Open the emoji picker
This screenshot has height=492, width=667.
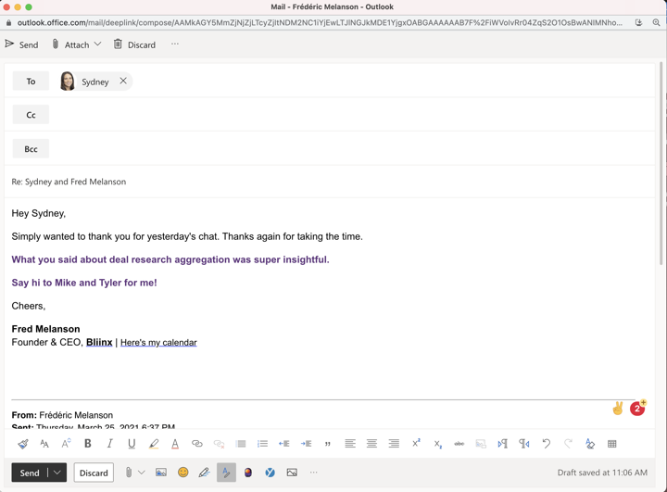click(182, 473)
